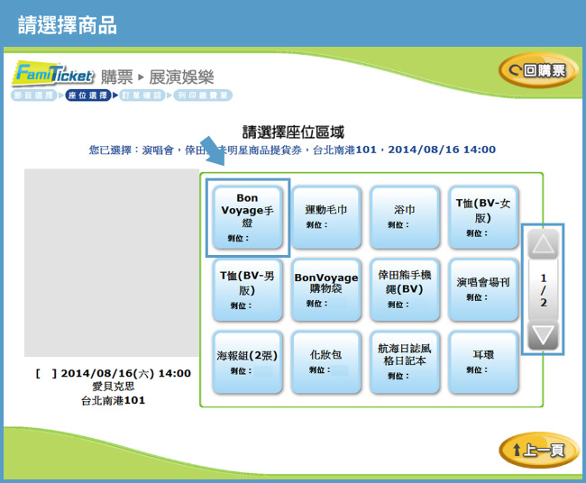586x483 pixels.
Task: Click the 1/2 page indicator
Action: (543, 290)
